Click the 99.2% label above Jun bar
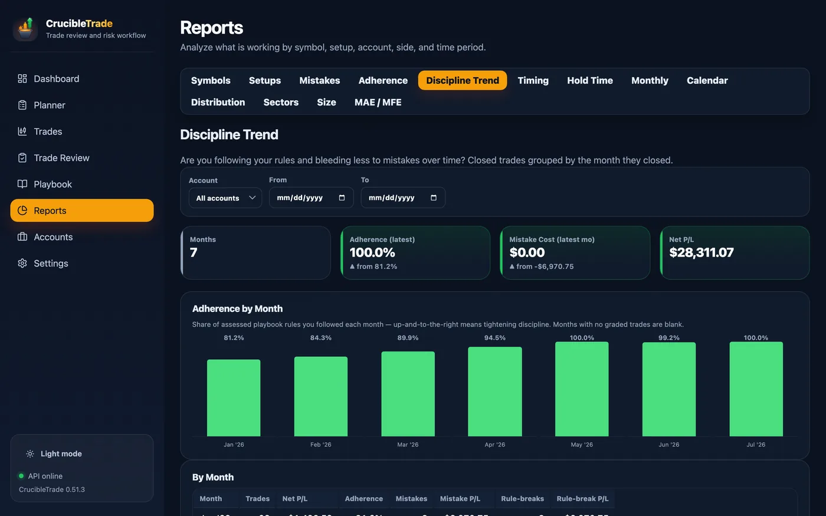This screenshot has width=826, height=516. click(x=669, y=338)
